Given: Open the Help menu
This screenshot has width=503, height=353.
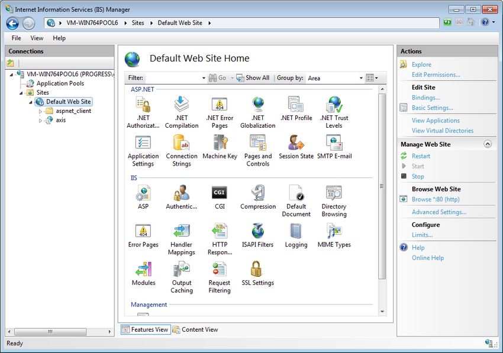Looking at the screenshot, I should point(59,38).
